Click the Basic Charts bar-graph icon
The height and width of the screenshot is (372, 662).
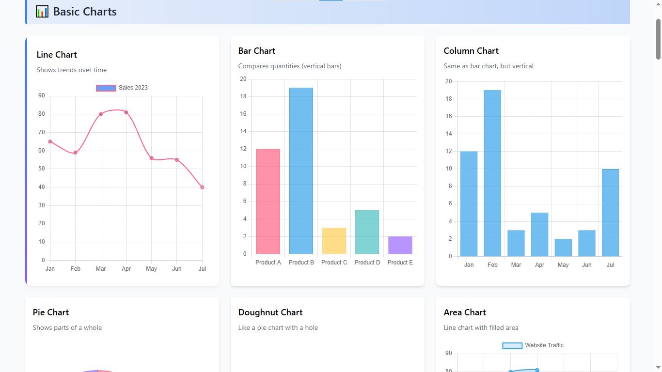[42, 12]
